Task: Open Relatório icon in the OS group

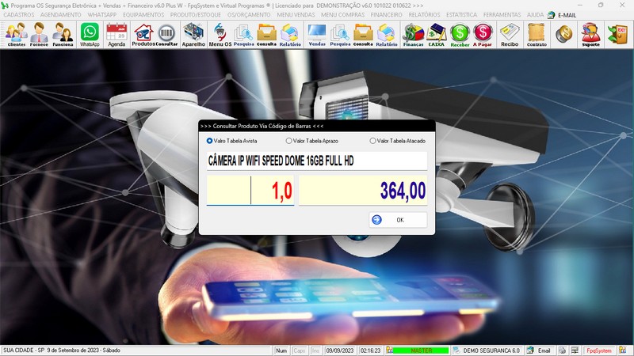Action: (x=290, y=34)
